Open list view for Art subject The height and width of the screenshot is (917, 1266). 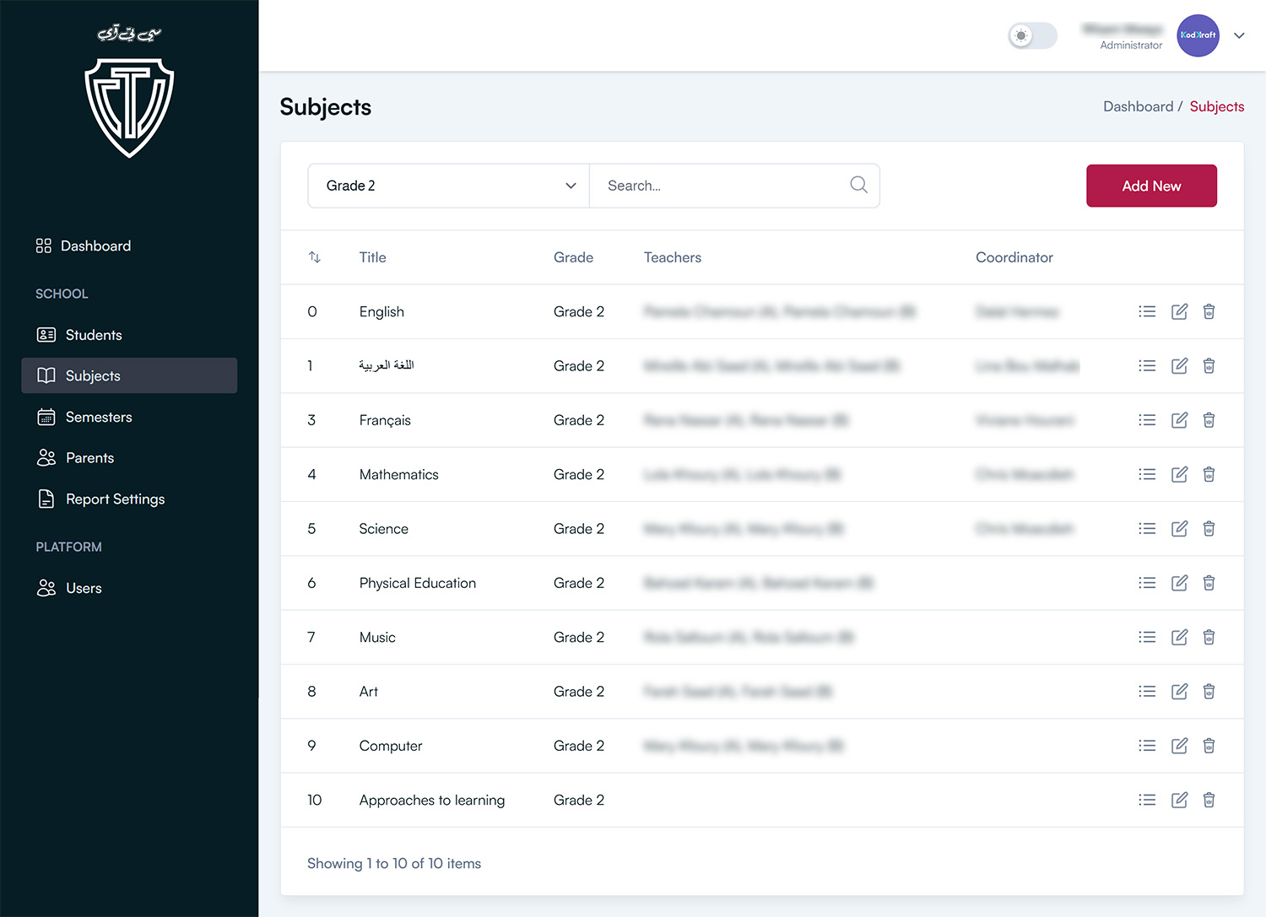(x=1147, y=692)
